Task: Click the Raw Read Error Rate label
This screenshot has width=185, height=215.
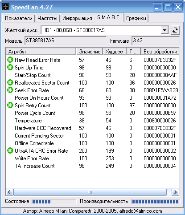Action: coord(37,60)
